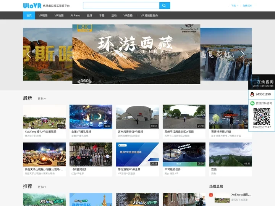Open the 全景VR婚礼现场 video thumbnail

click(91, 117)
